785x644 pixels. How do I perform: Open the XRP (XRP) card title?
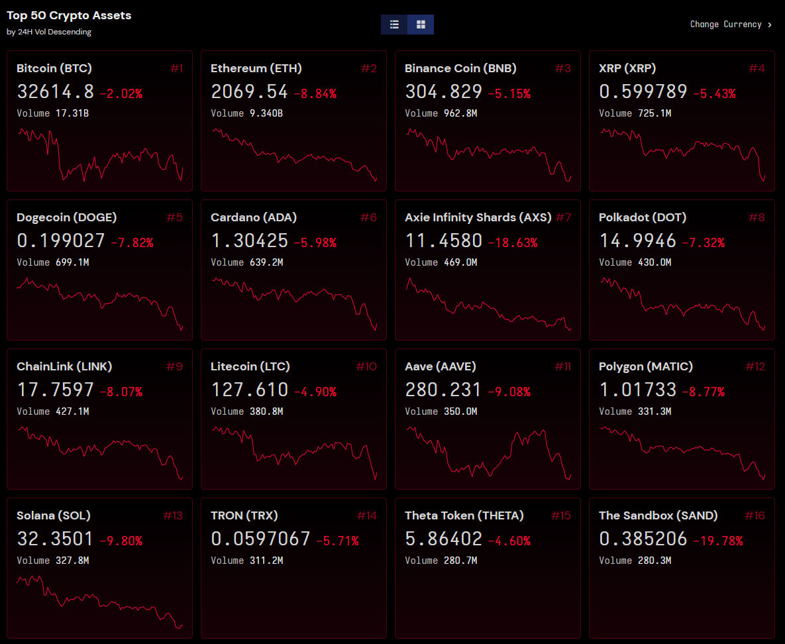tap(627, 68)
